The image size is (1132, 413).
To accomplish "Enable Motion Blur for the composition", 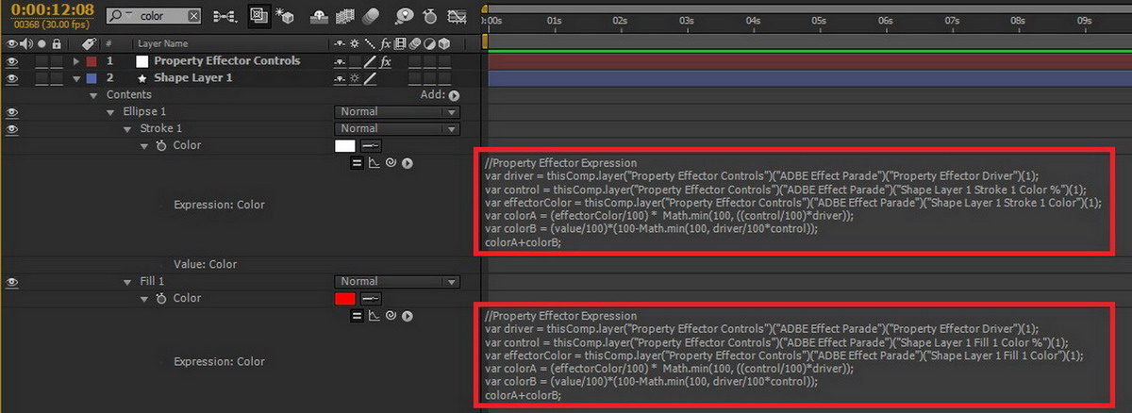I will pyautogui.click(x=371, y=16).
